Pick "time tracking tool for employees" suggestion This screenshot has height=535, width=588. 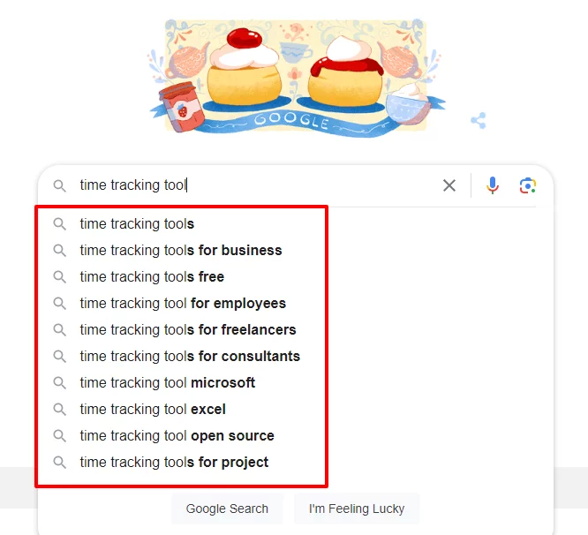coord(183,304)
